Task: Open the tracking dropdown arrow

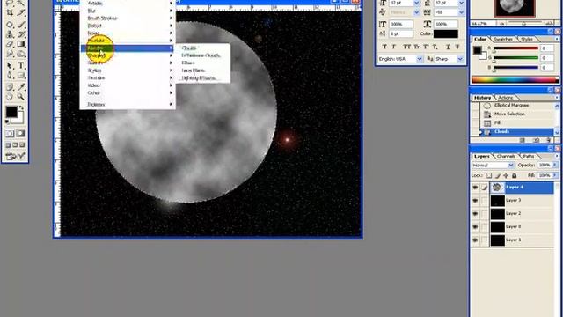Action: [461, 12]
